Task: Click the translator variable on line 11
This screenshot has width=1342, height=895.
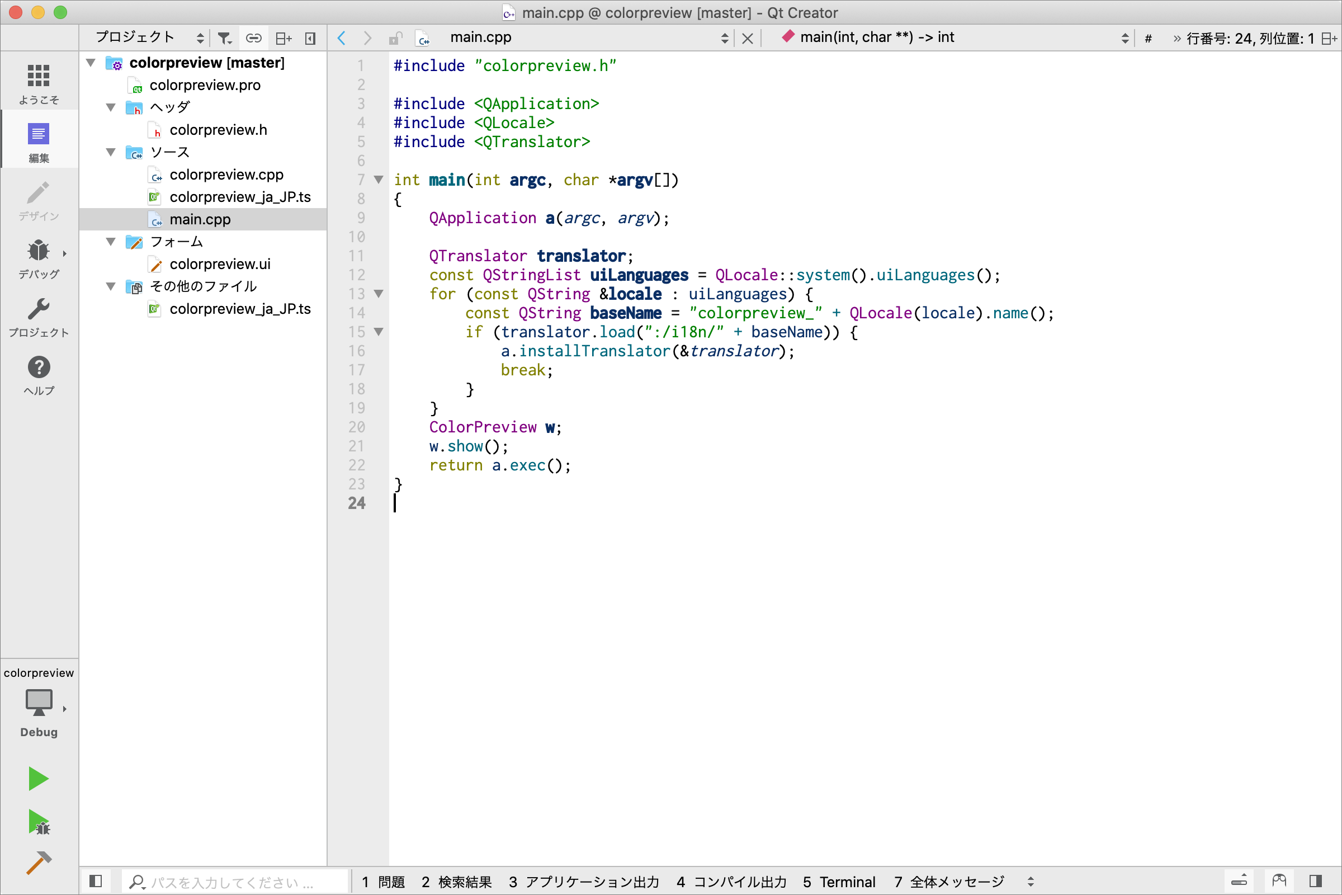Action: [582, 256]
